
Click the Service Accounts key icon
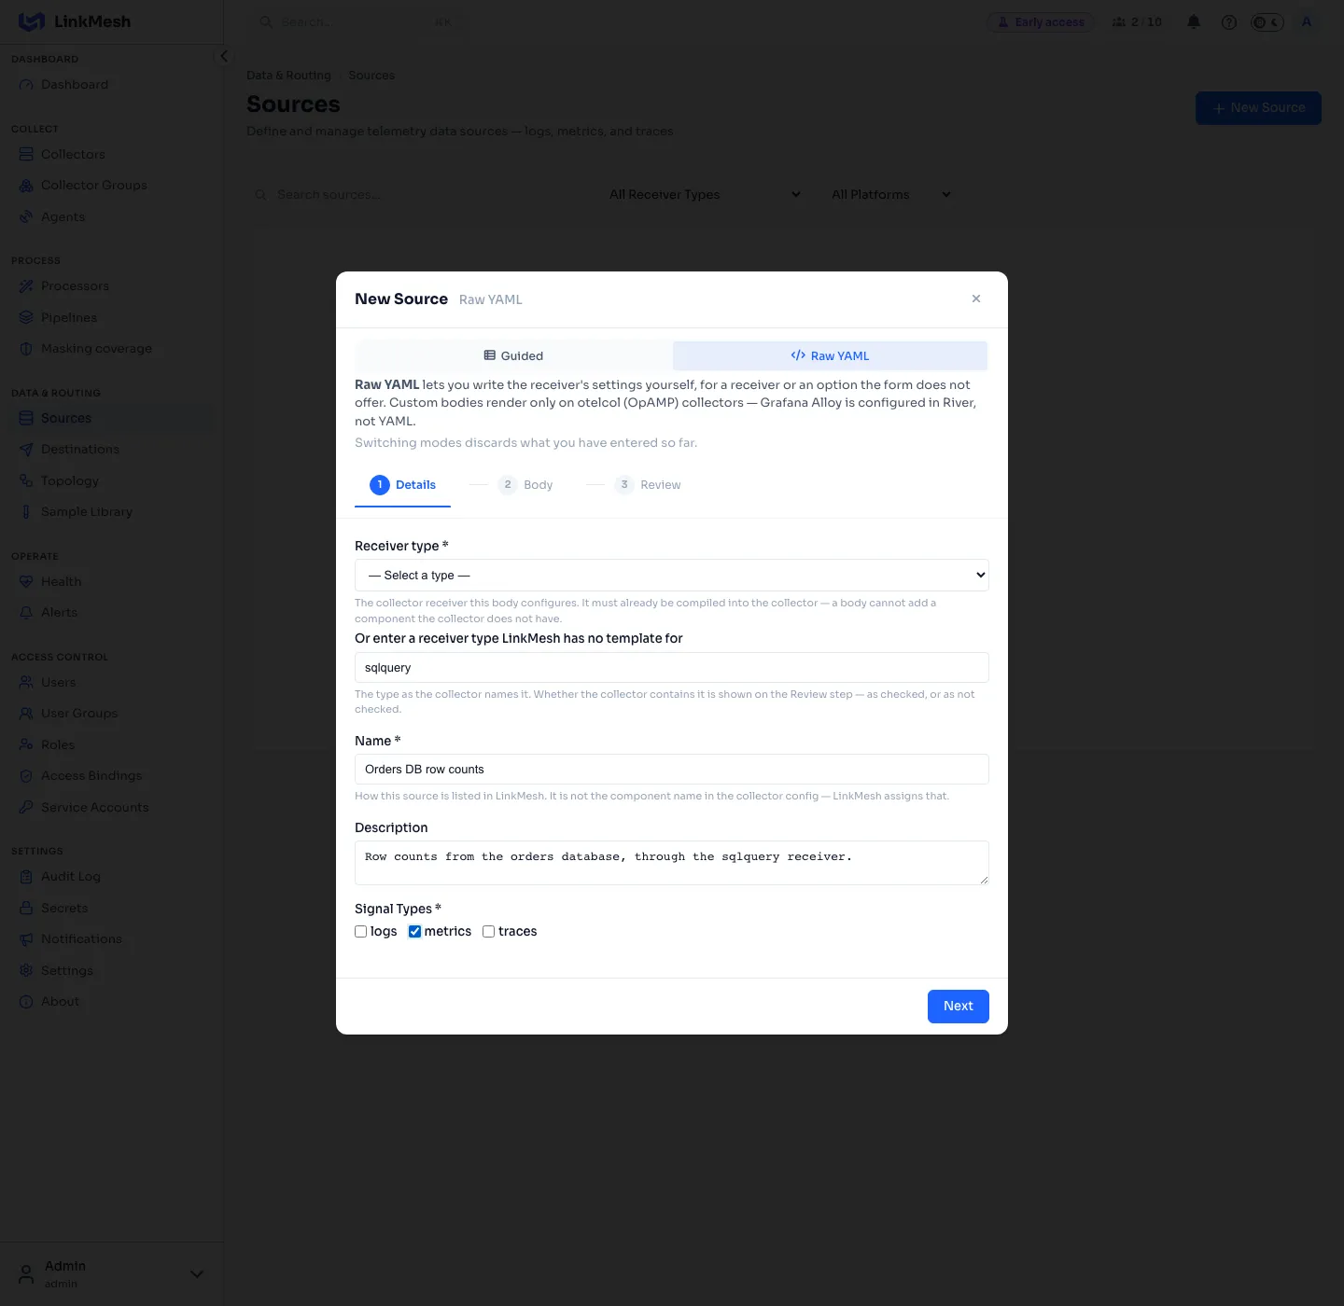coord(26,807)
